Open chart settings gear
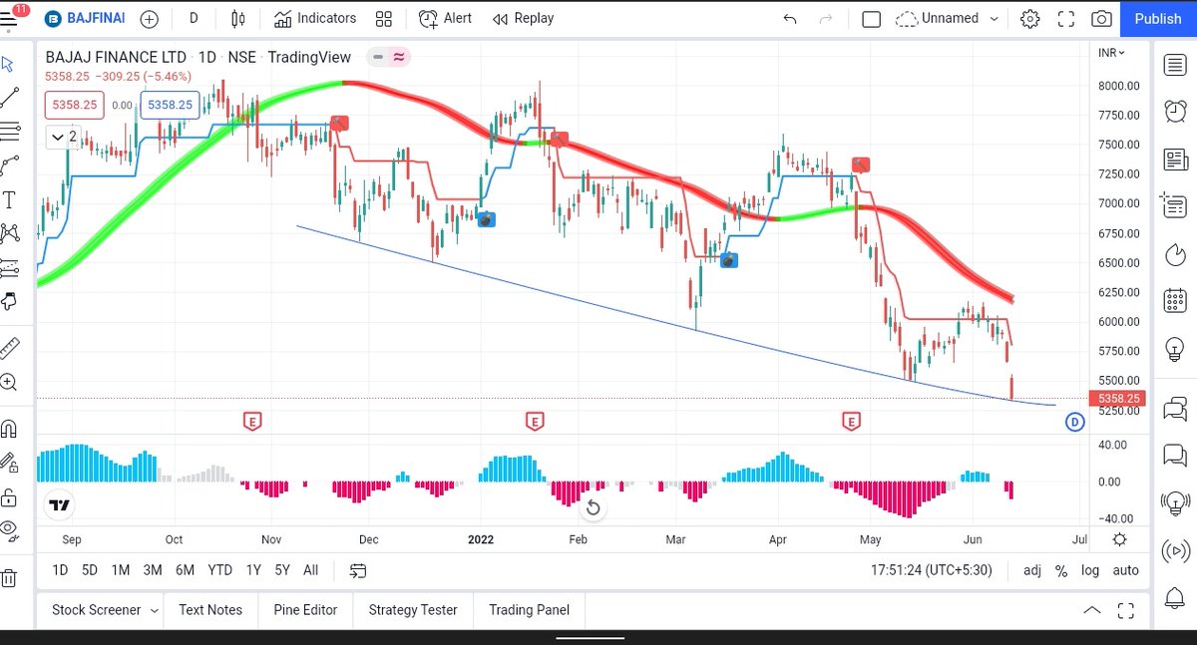This screenshot has width=1197, height=645. 1029,18
